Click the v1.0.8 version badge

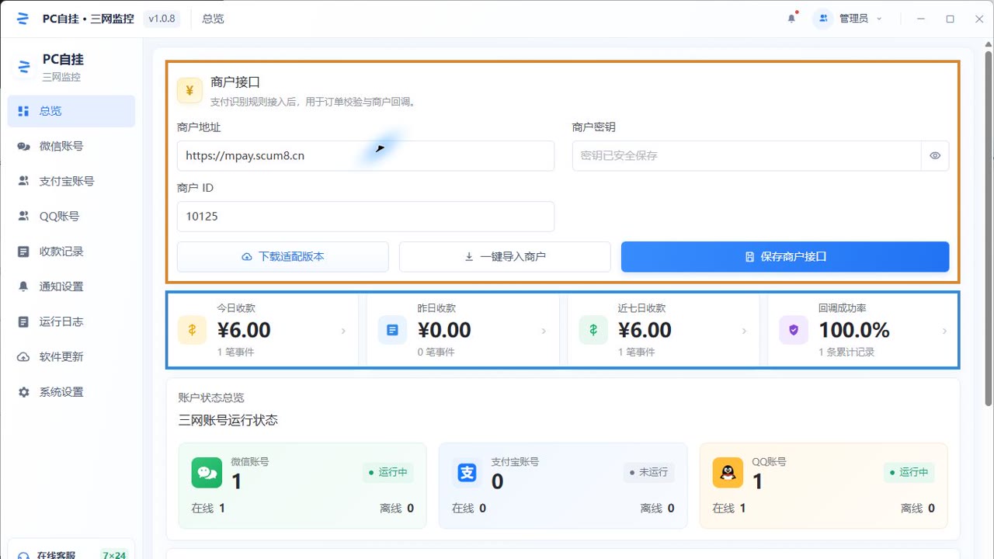[x=162, y=19]
